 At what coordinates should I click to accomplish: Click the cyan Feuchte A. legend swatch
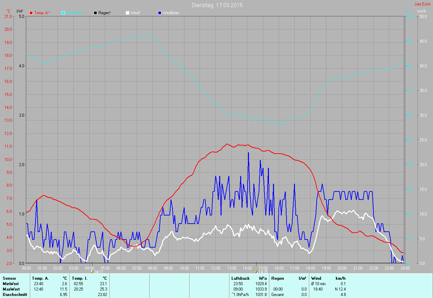[x=63, y=13]
